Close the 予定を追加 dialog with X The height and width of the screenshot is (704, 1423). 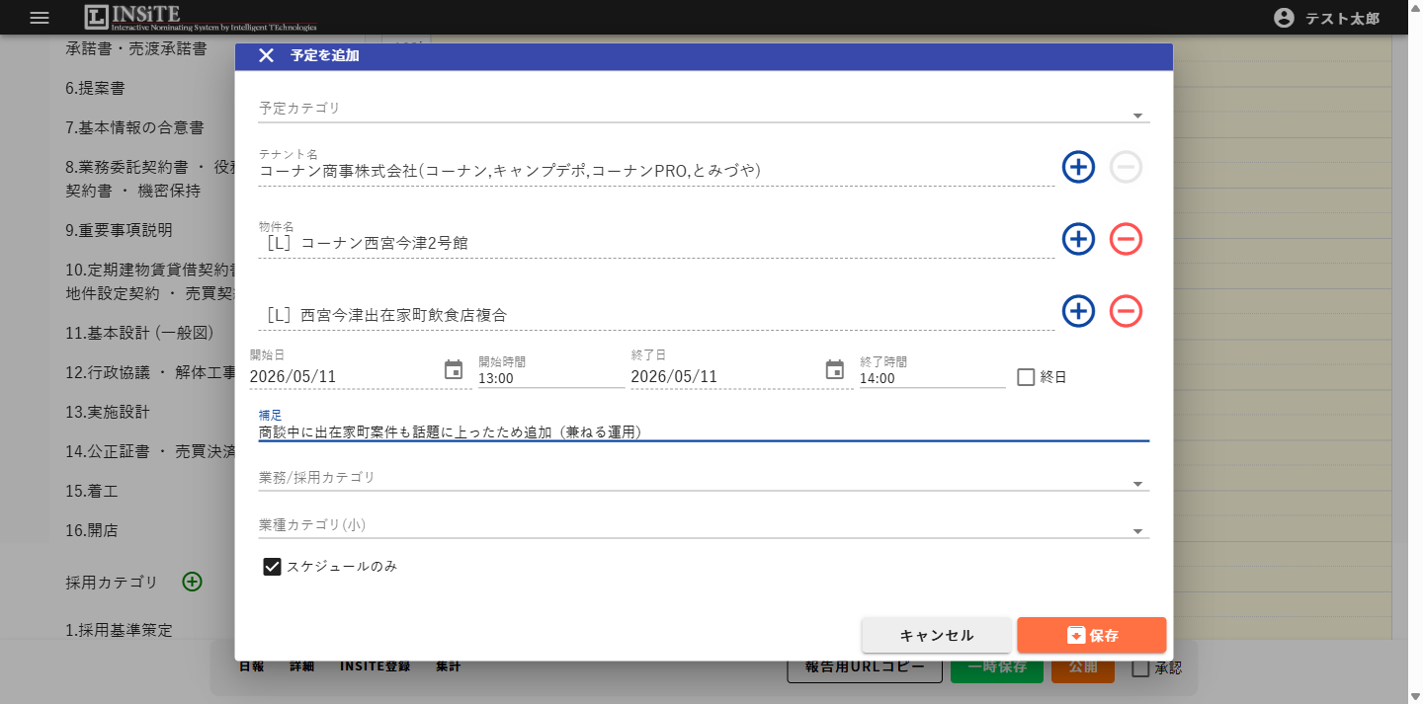(x=266, y=55)
